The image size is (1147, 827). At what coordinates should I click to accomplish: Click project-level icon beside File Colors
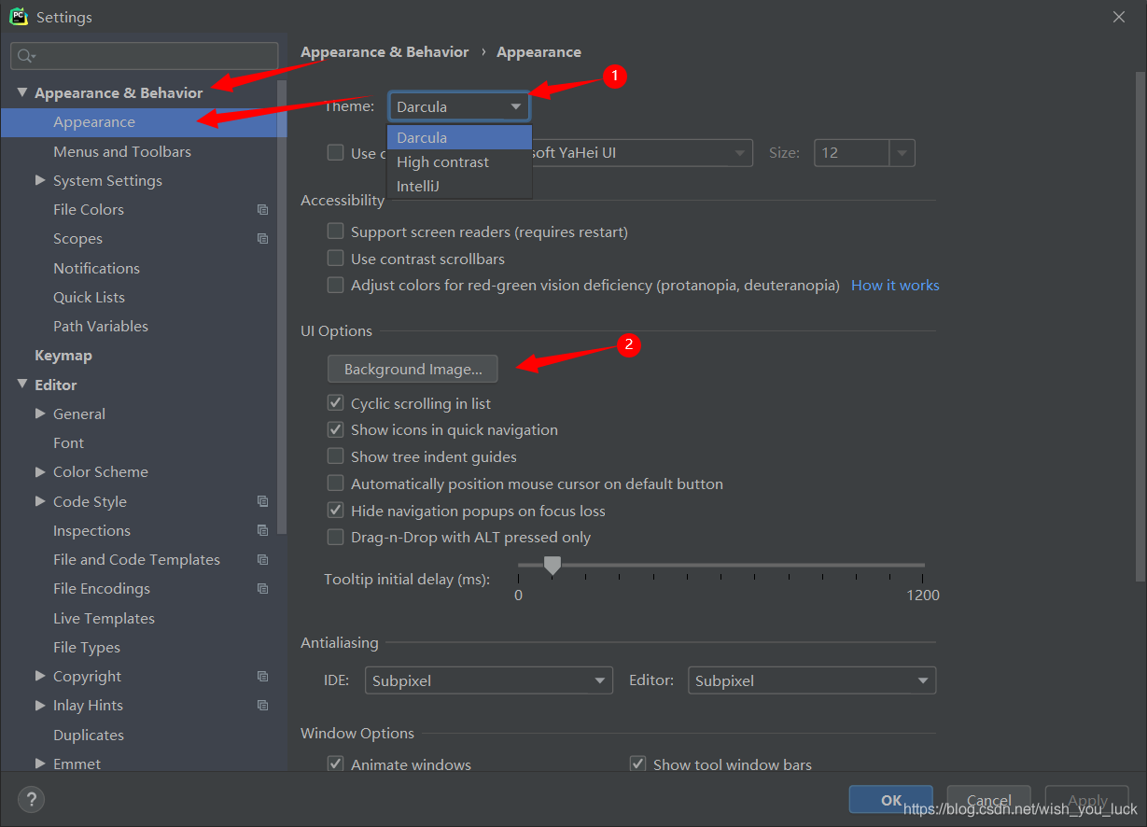[x=262, y=210]
